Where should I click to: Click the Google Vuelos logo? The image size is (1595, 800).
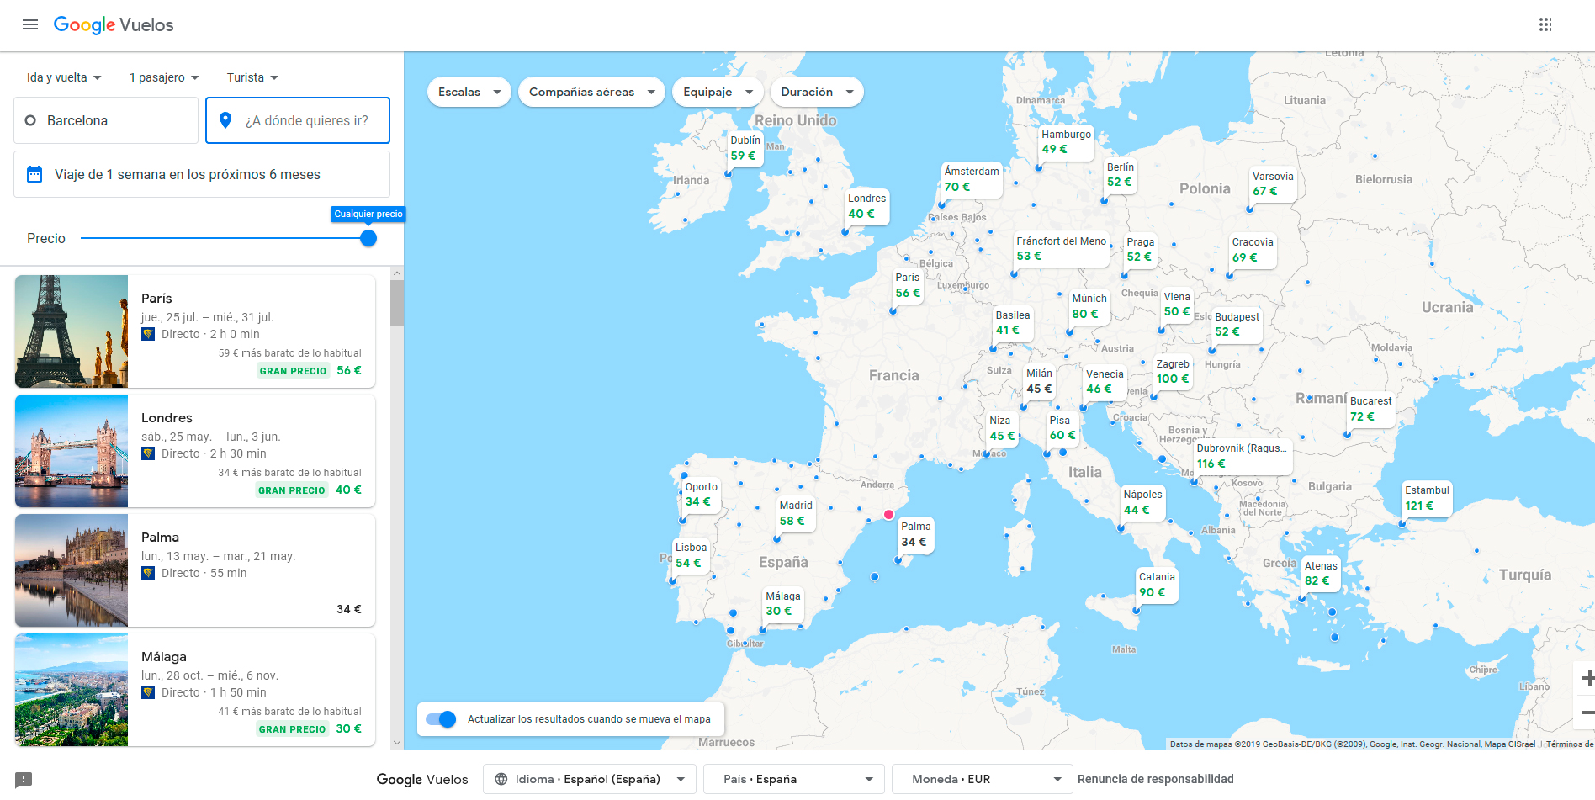click(114, 25)
